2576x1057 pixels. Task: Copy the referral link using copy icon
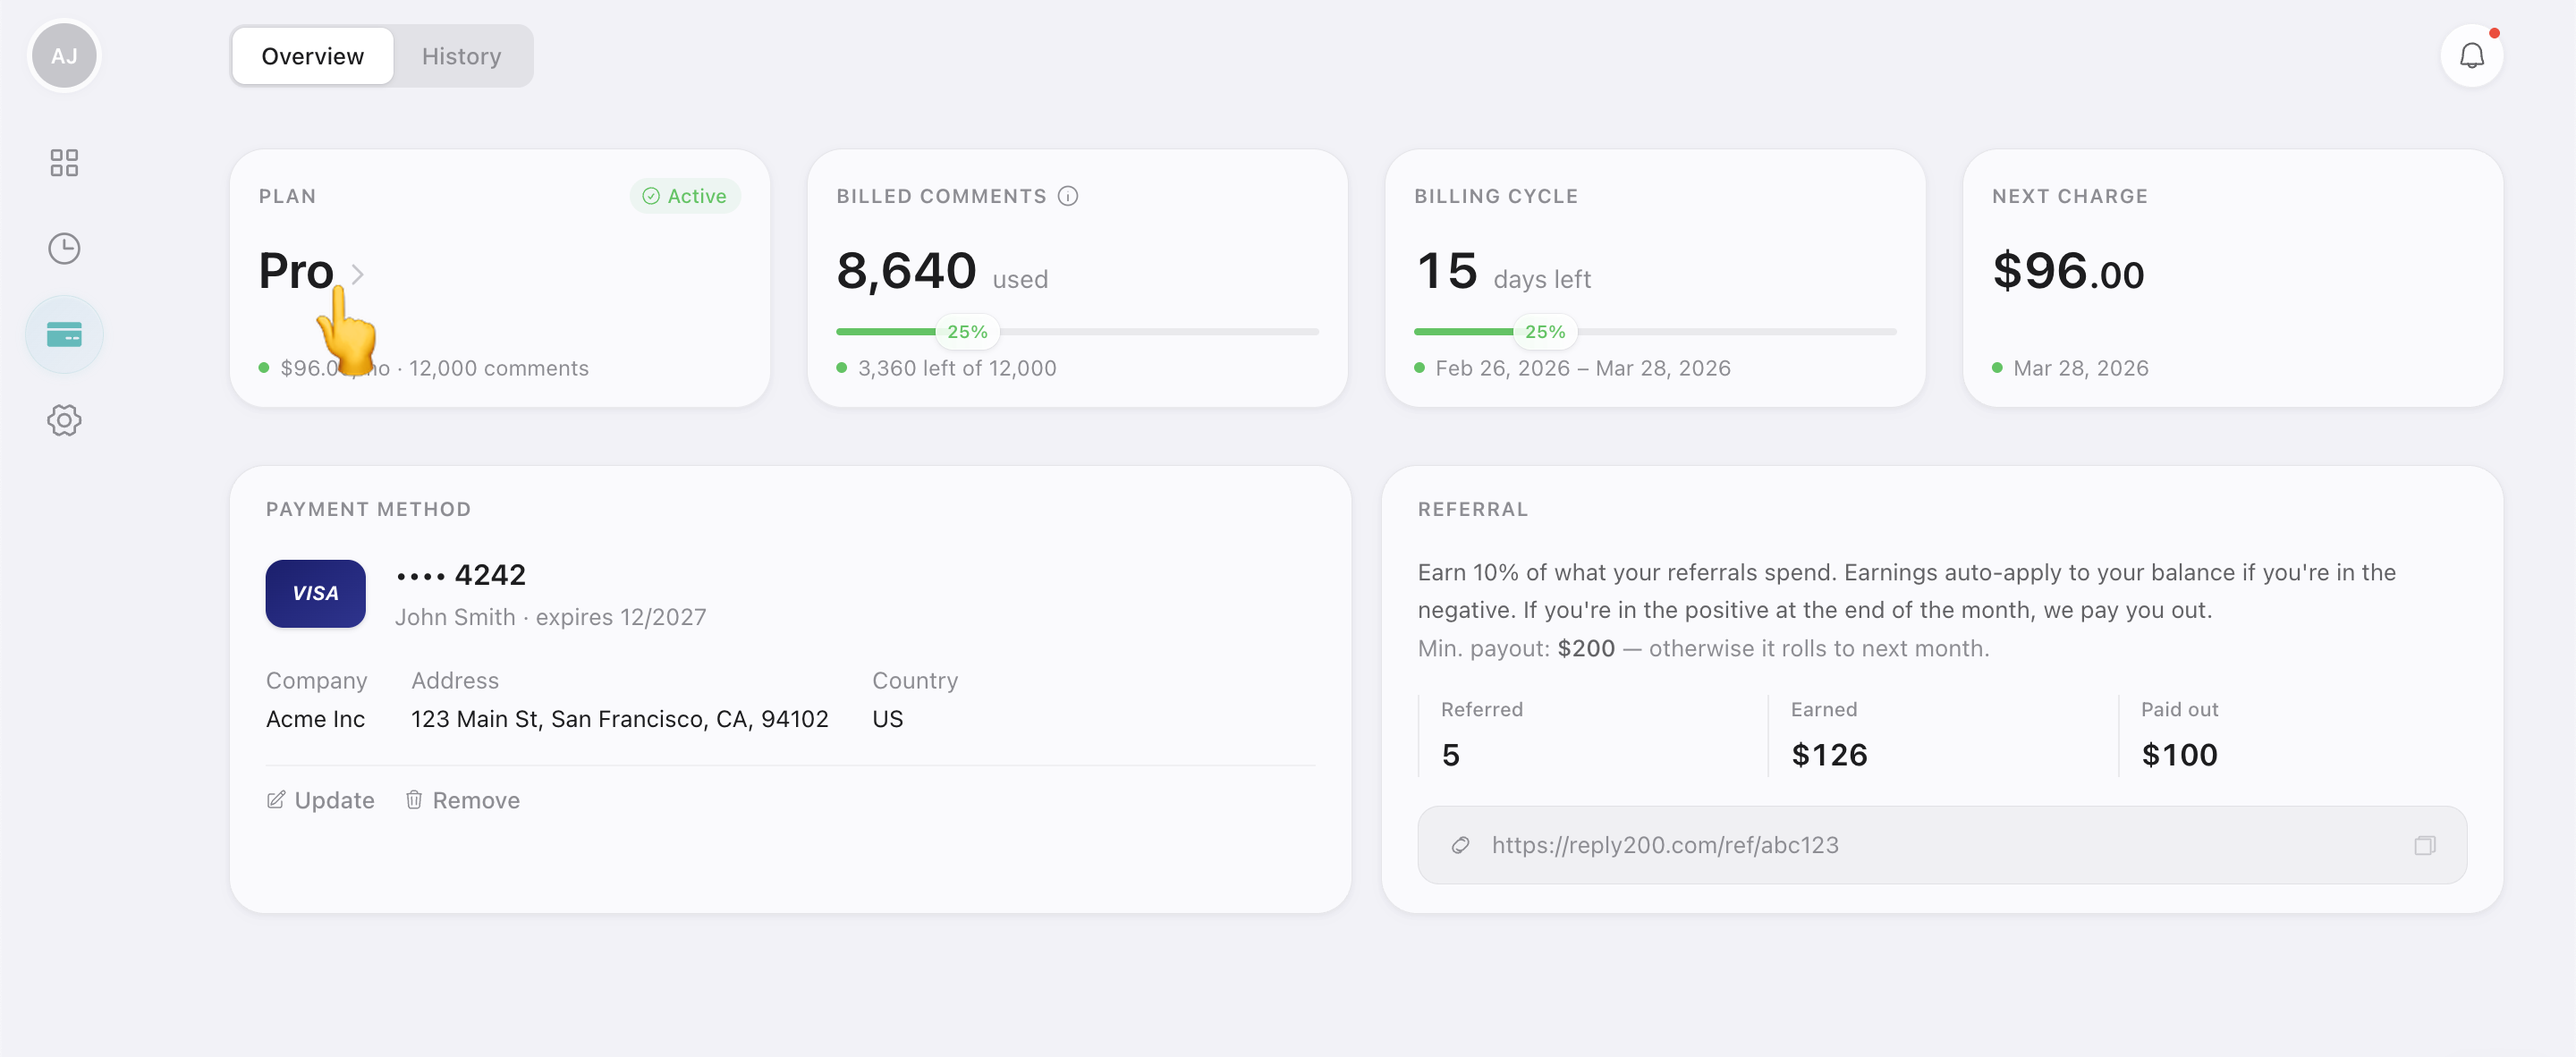(x=2425, y=845)
